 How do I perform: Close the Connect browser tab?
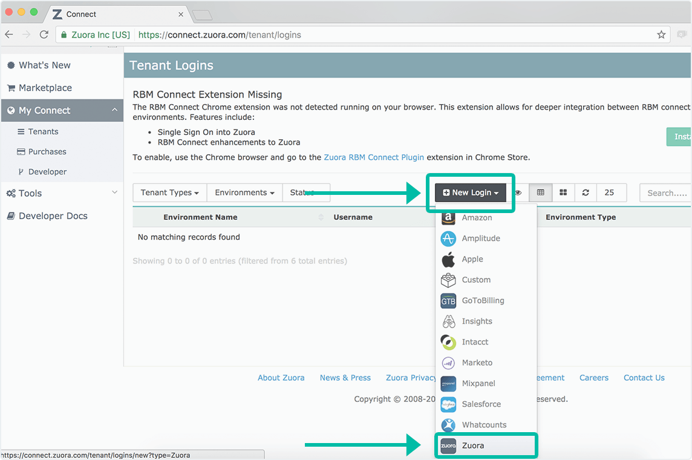pos(180,14)
